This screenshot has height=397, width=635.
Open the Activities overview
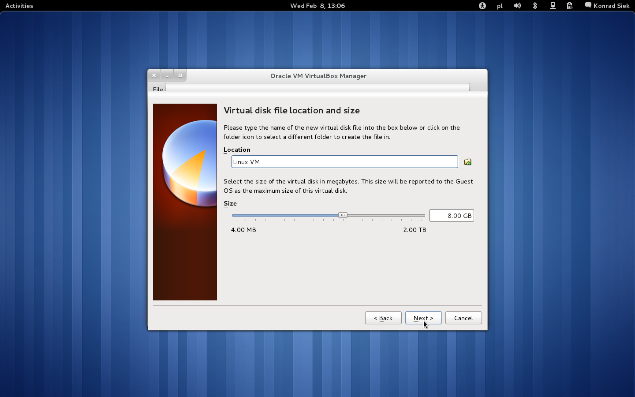[x=19, y=6]
